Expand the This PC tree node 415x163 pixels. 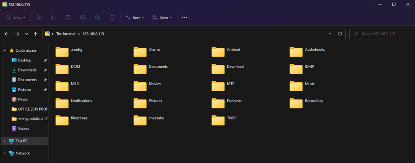click(x=4, y=141)
